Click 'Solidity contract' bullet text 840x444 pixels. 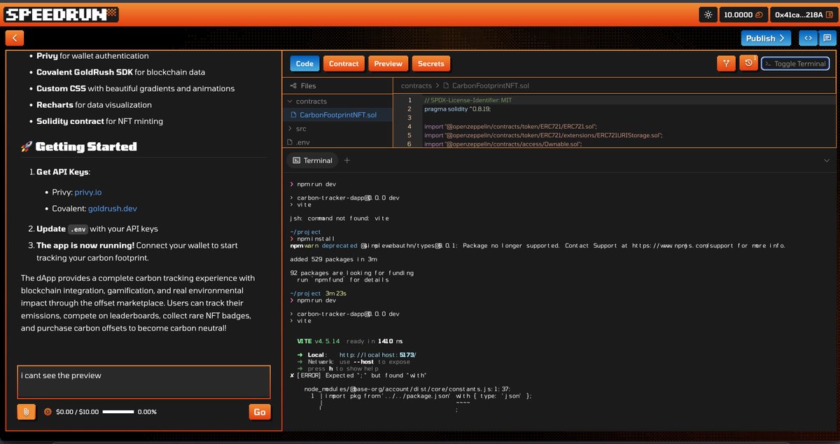tap(70, 121)
